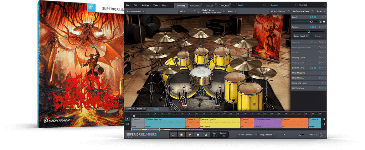The width and height of the screenshot is (365, 150).
Task: Click the Process button
Action: point(319,36)
